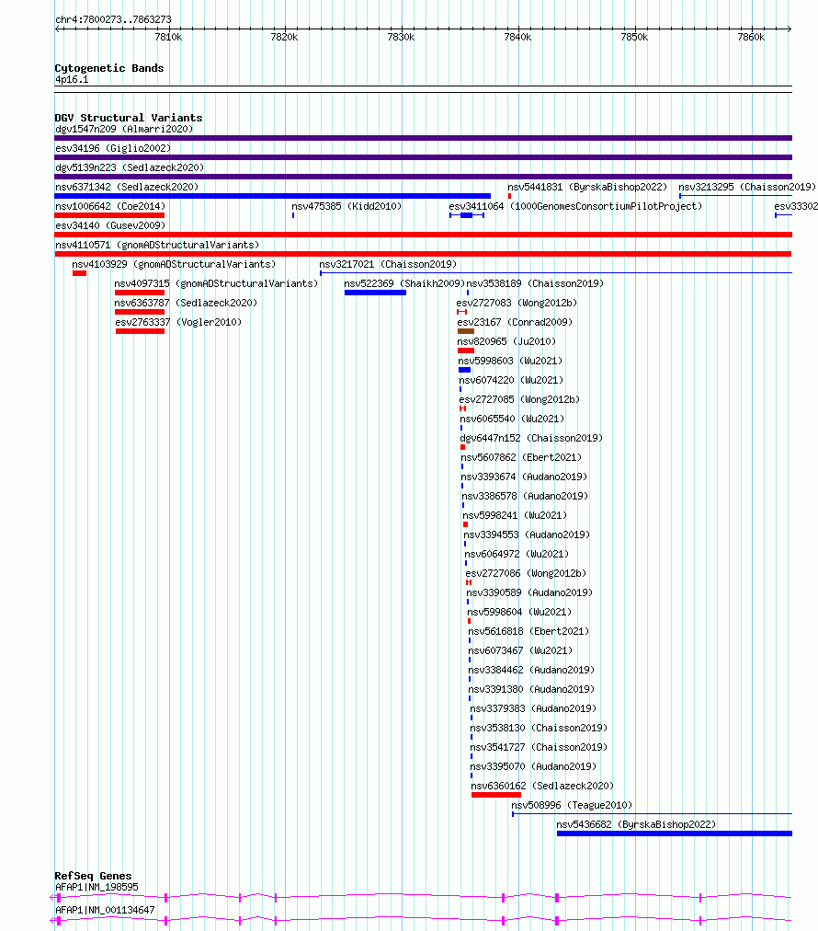Select nsv3394553 (Audano2019) label
This screenshot has height=931, width=818.
pos(527,535)
